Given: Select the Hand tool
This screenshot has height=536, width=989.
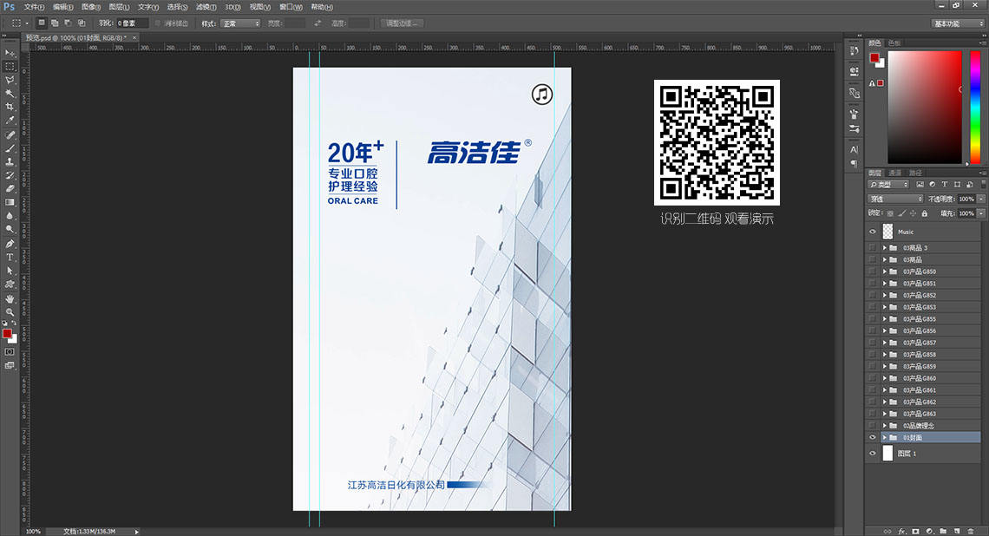Looking at the screenshot, I should coord(10,298).
